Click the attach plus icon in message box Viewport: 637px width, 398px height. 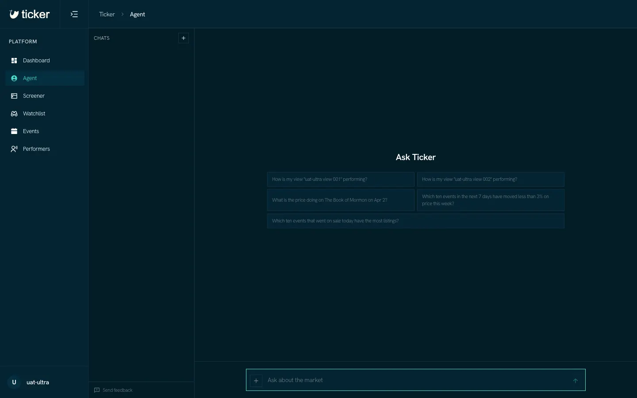pyautogui.click(x=256, y=381)
